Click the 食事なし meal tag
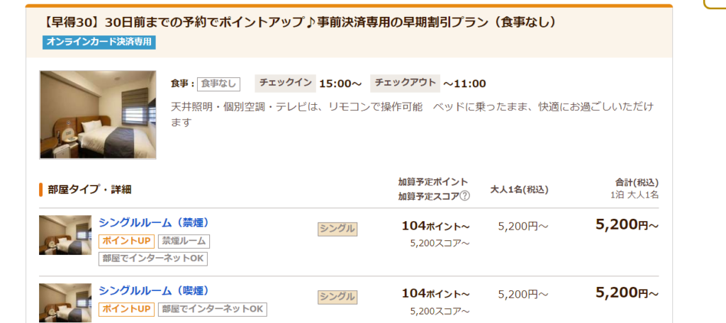Viewport: 726px width, 323px height. click(218, 84)
